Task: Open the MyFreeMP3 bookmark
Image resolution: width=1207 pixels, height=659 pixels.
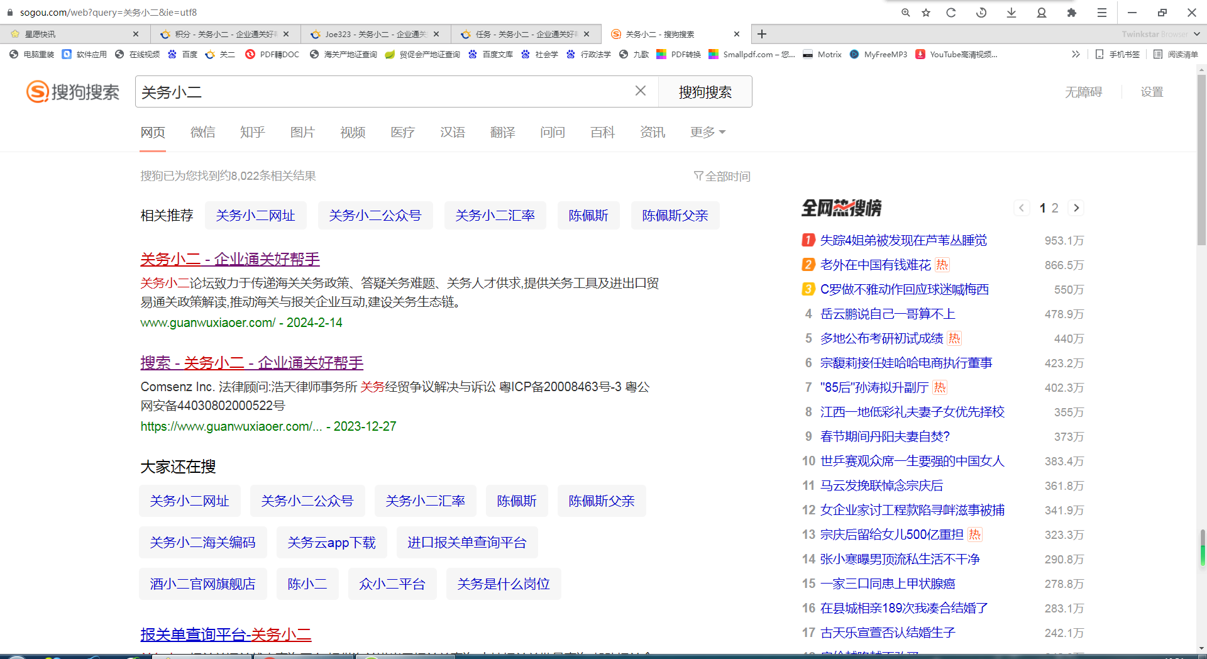Action: click(878, 55)
